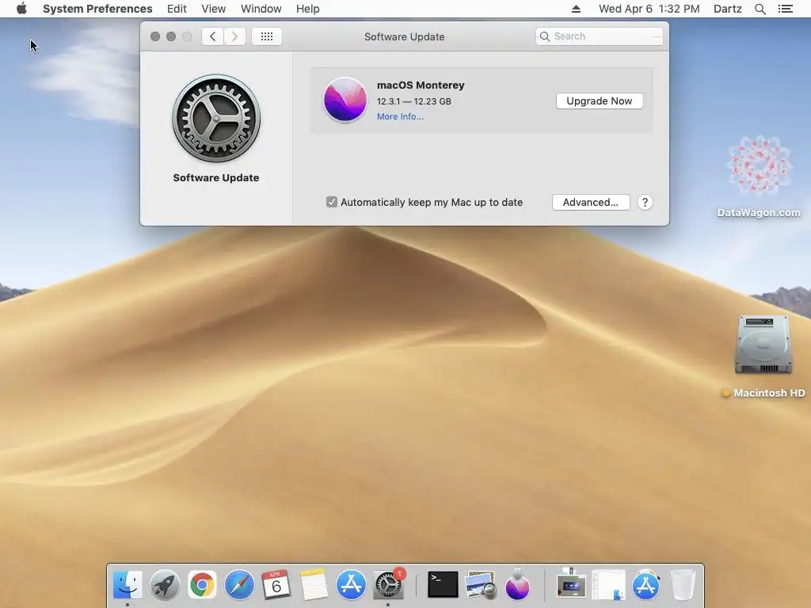Open Safari compass icon in Dock
Image resolution: width=811 pixels, height=608 pixels.
239,585
